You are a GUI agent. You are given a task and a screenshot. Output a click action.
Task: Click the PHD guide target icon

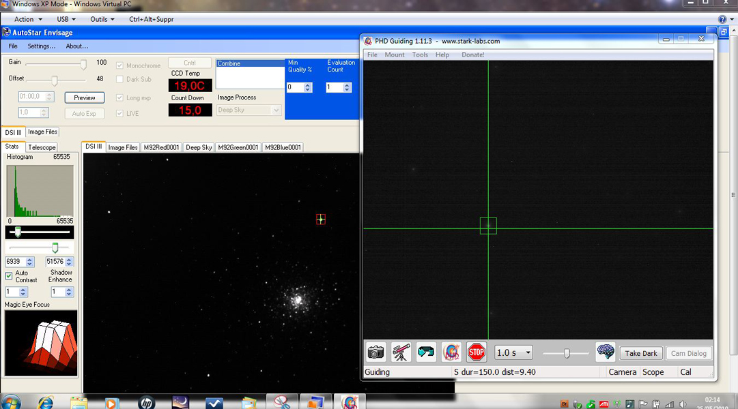(451, 352)
